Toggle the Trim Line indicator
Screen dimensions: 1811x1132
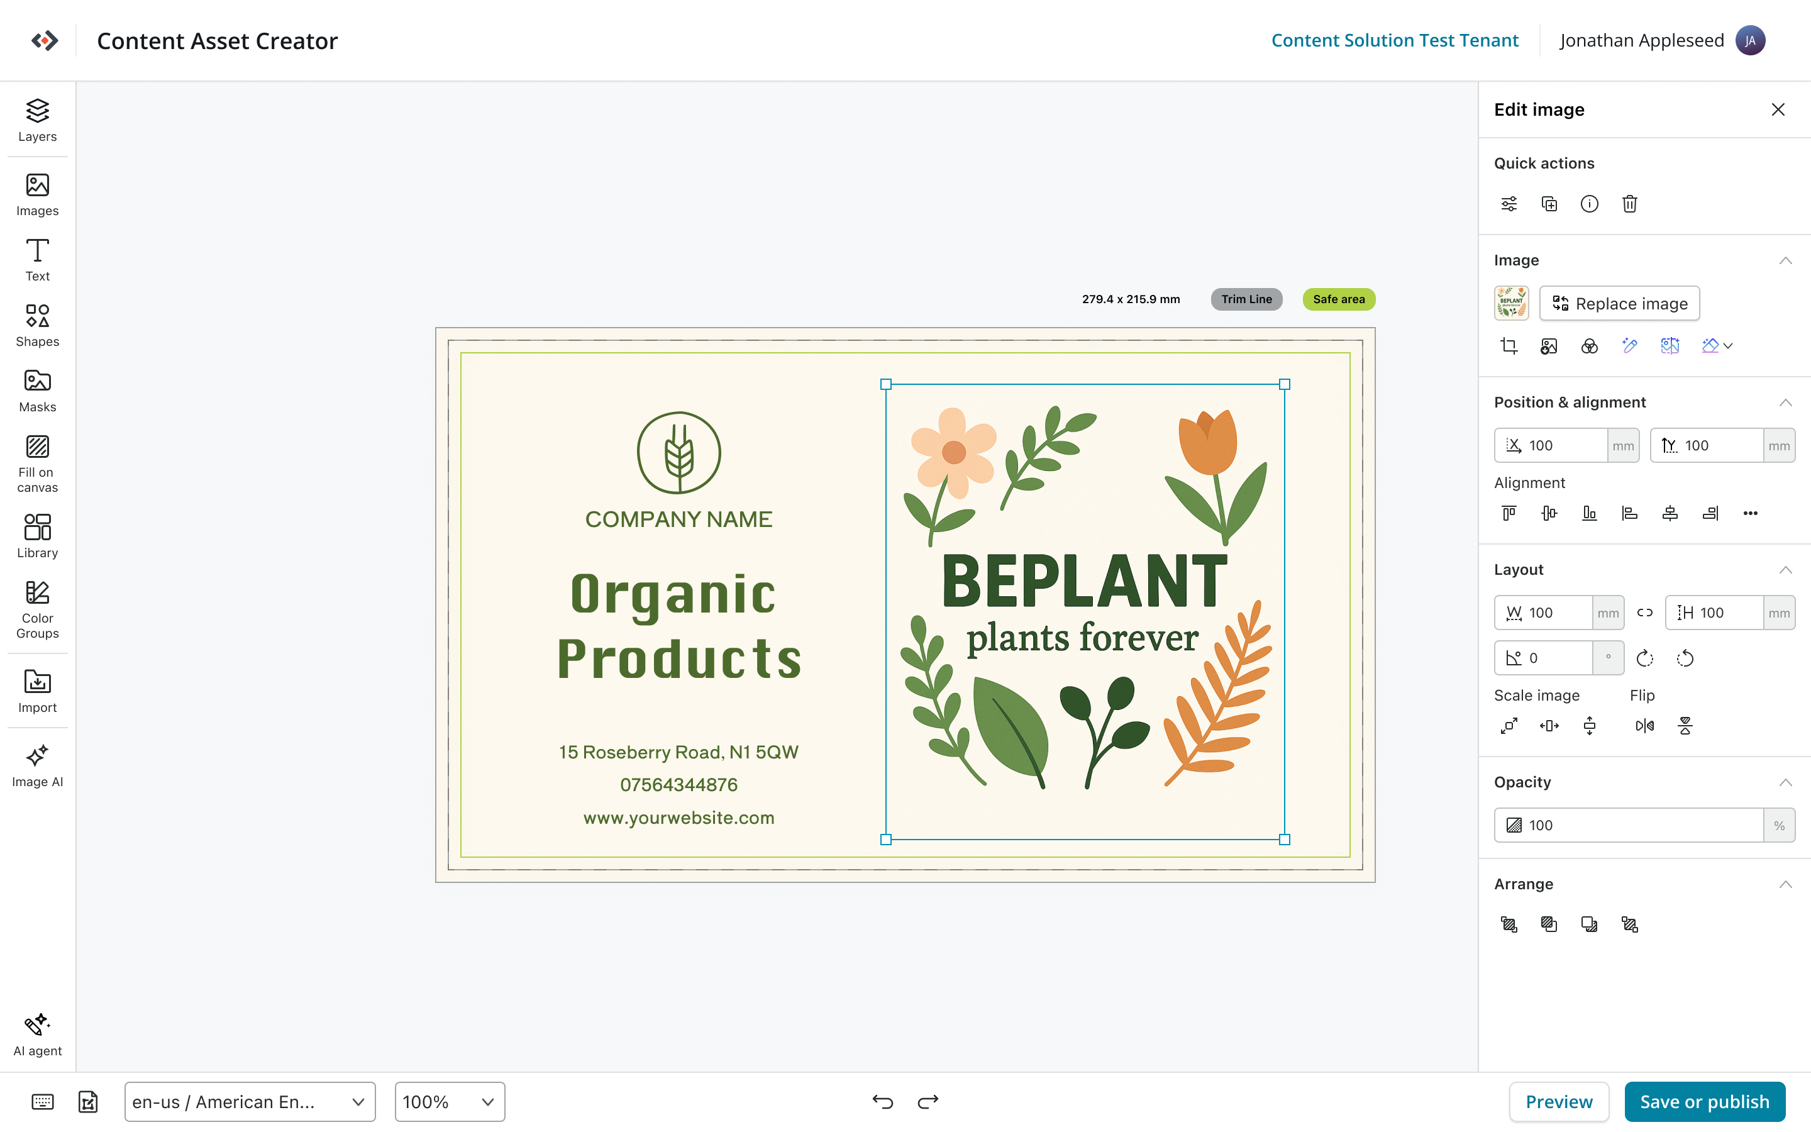coord(1247,299)
